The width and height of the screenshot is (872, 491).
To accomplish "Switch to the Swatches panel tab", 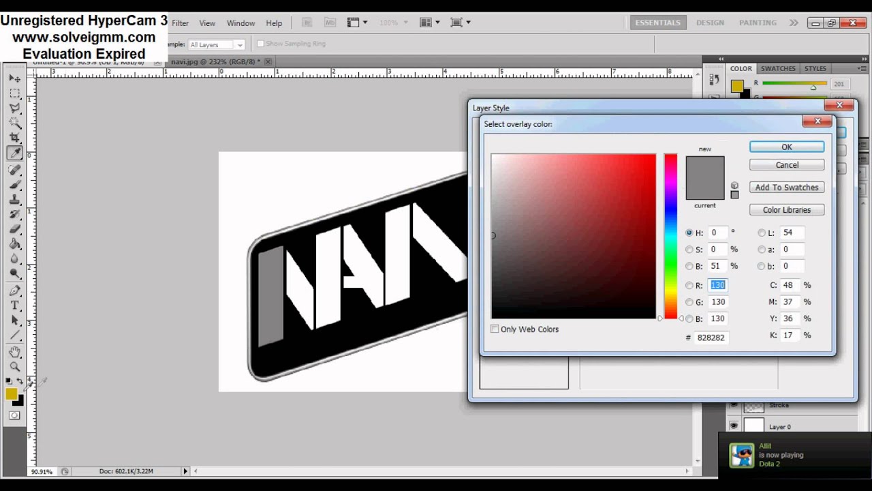I will pos(778,68).
